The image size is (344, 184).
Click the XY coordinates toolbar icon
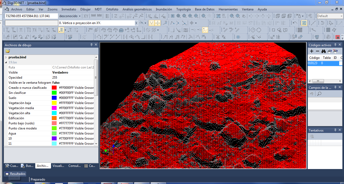tap(86, 16)
